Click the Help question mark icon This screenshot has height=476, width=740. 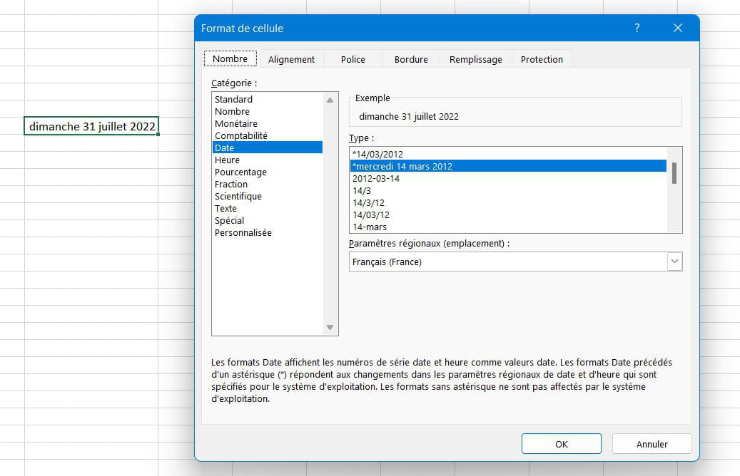tap(637, 29)
